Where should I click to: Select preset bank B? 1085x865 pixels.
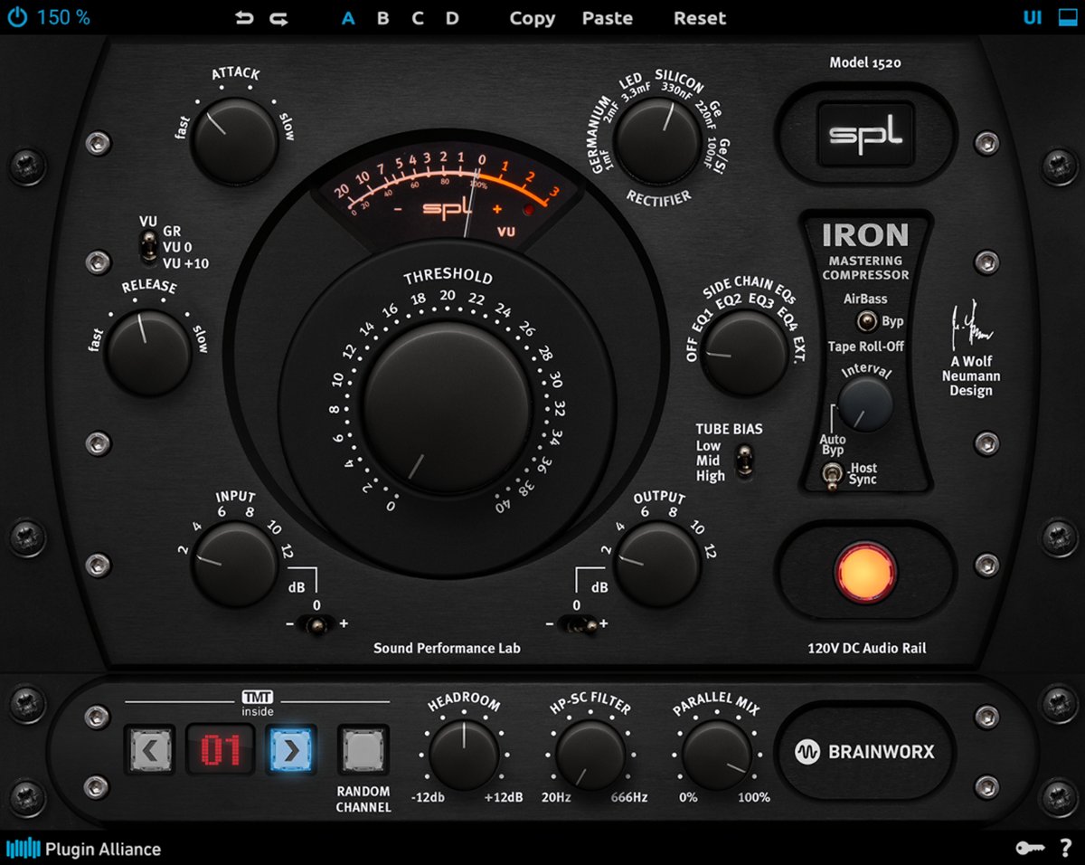pyautogui.click(x=382, y=18)
